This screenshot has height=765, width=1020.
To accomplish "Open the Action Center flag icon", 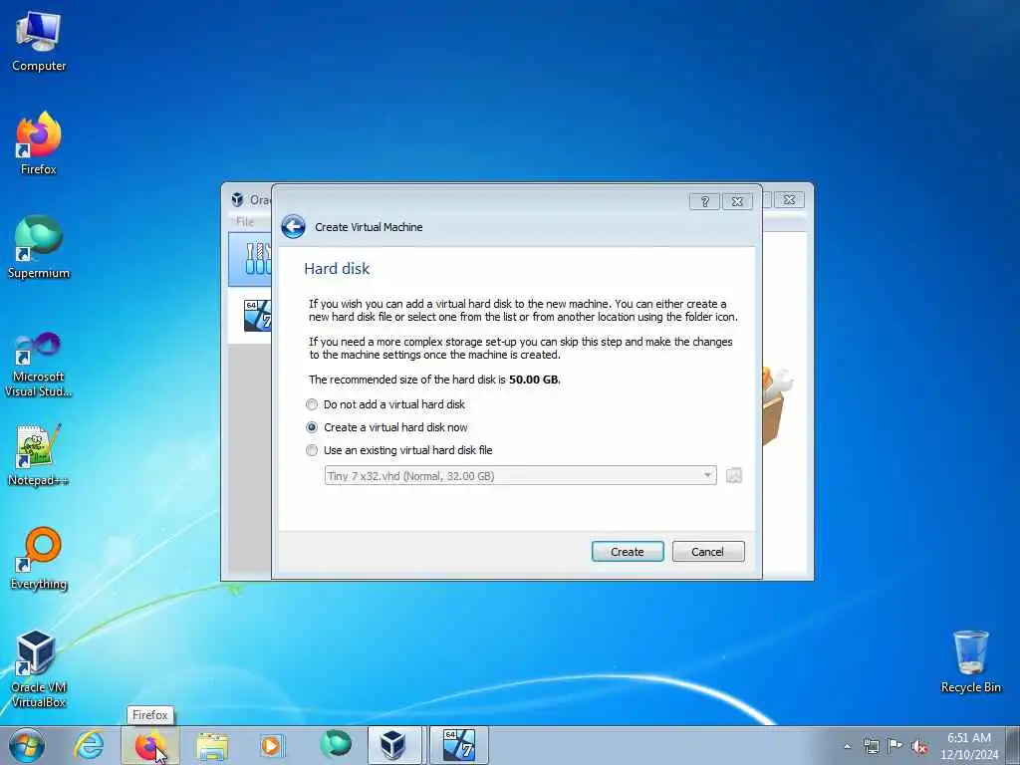I will click(895, 745).
